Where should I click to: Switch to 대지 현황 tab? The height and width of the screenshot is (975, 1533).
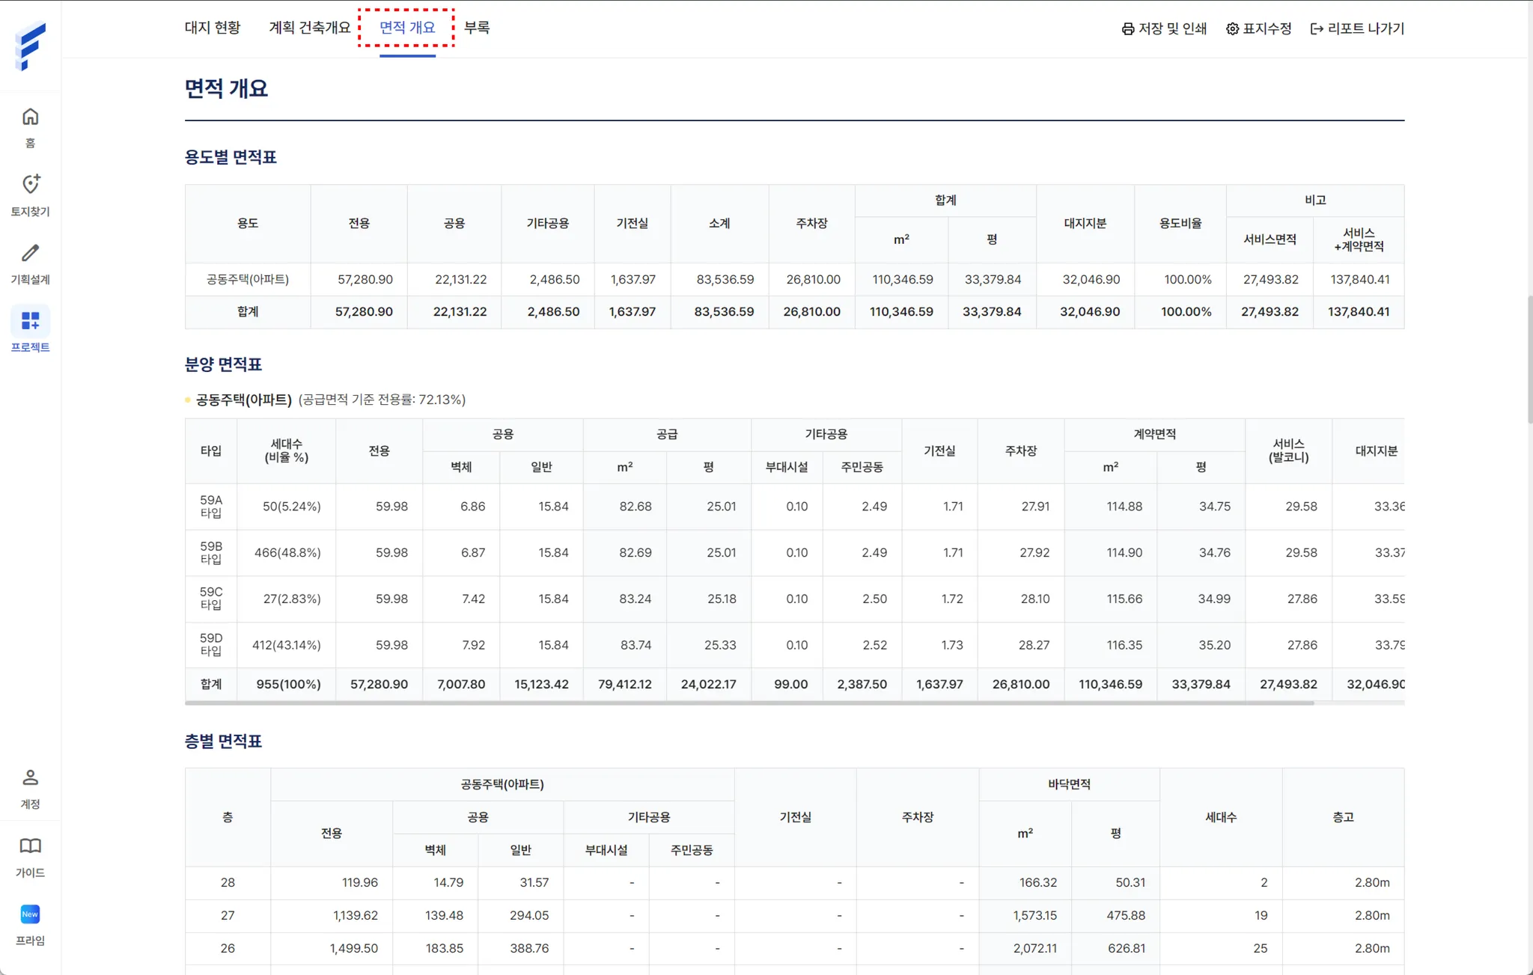coord(213,28)
